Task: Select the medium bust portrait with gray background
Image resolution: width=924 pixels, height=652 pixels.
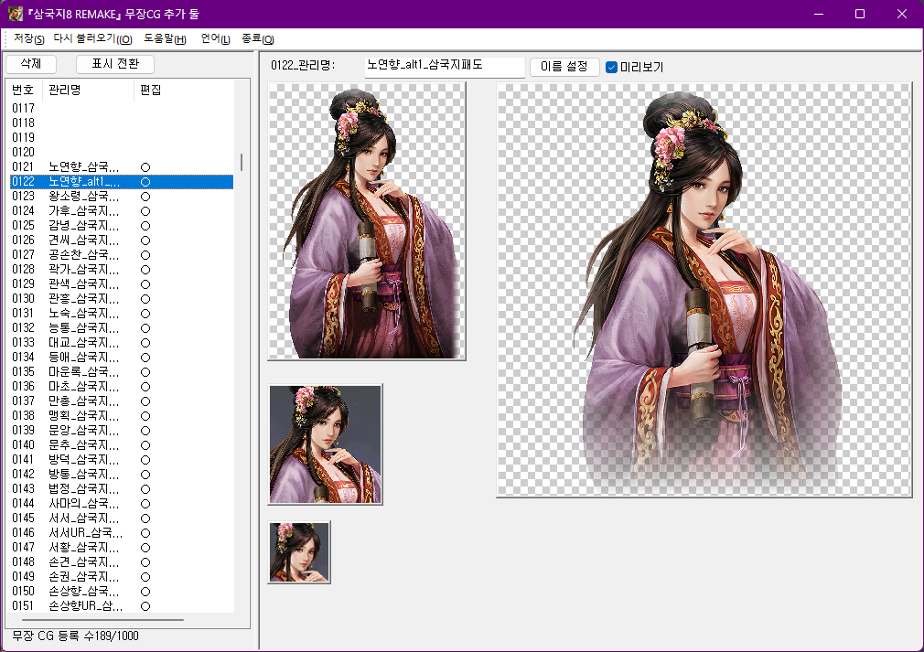Action: (326, 444)
